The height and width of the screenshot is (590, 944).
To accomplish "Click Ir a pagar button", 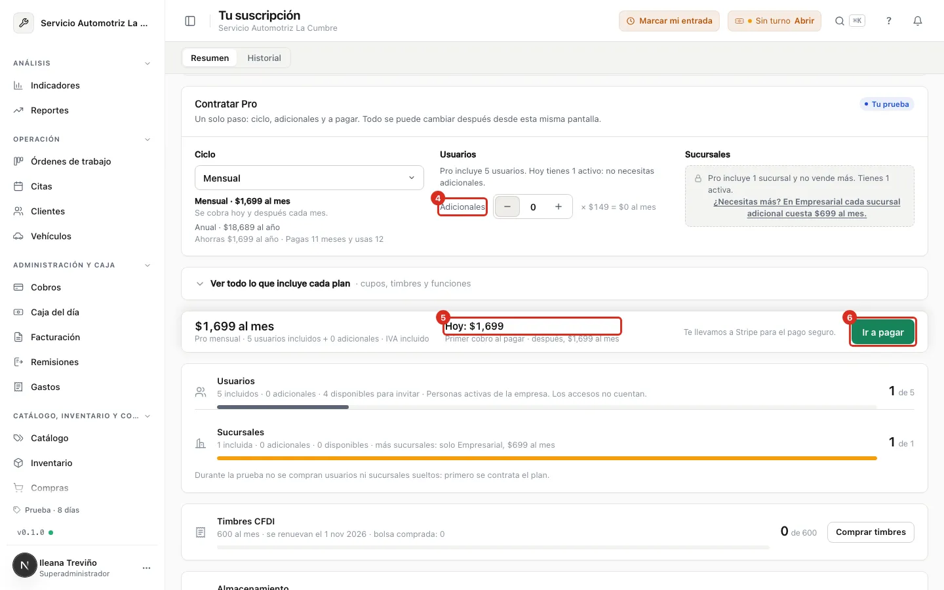I will (x=882, y=332).
